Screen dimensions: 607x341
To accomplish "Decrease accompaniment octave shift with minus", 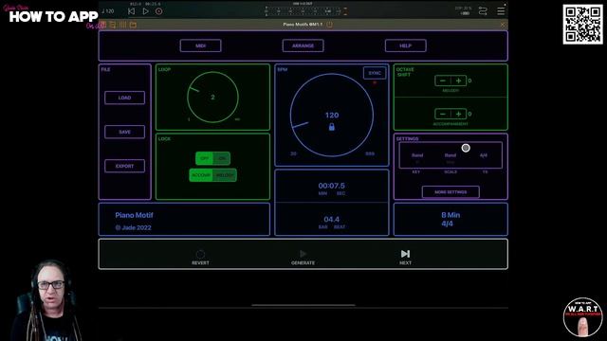I will [443, 114].
